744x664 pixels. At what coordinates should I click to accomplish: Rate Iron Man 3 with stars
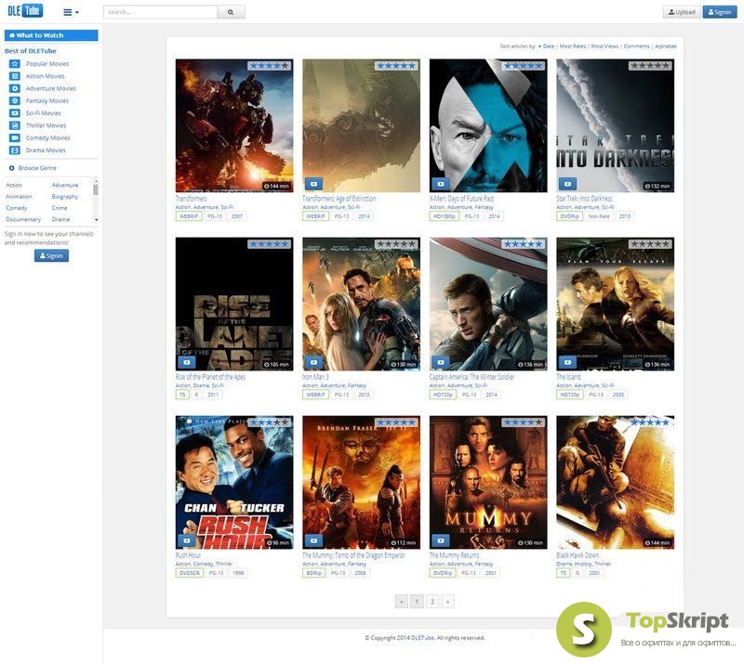coord(396,244)
